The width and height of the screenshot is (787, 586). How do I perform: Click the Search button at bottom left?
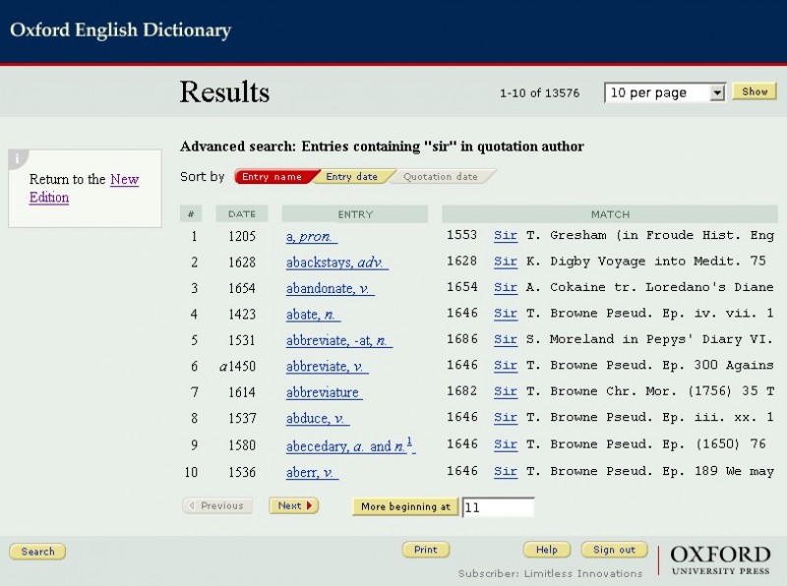[37, 552]
